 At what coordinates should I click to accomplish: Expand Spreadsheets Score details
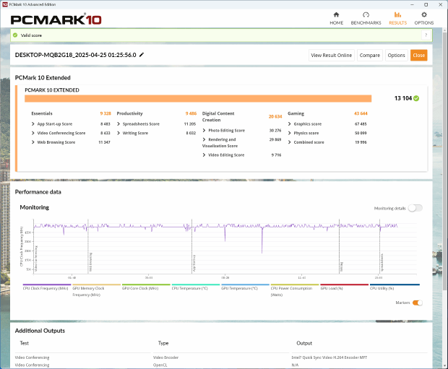tap(119, 124)
